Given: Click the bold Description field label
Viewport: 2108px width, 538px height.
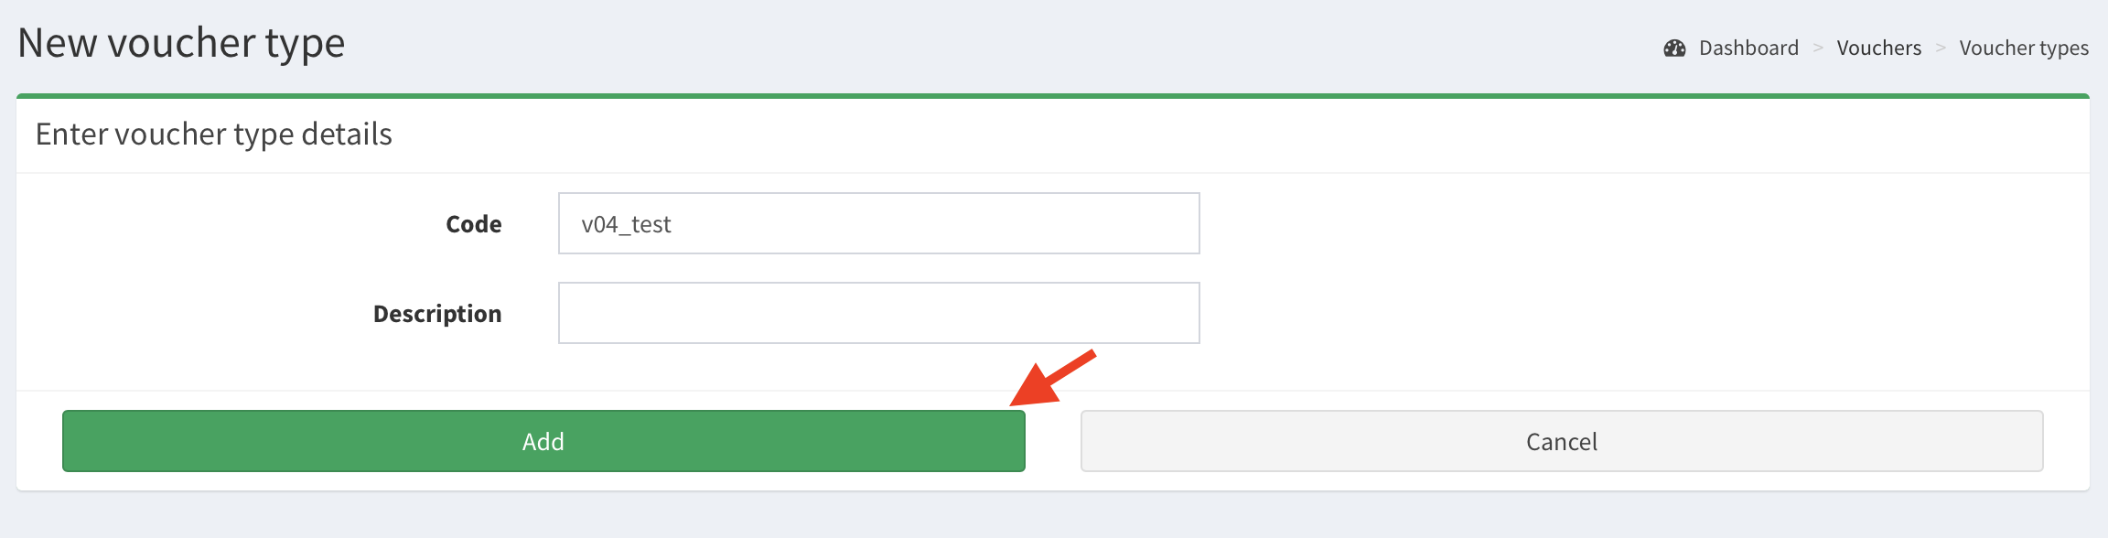Looking at the screenshot, I should pyautogui.click(x=437, y=314).
